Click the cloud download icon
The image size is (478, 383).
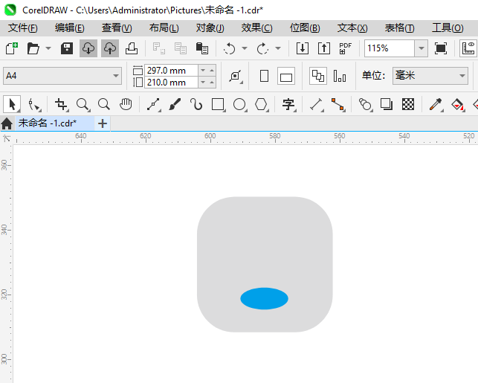pyautogui.click(x=88, y=48)
